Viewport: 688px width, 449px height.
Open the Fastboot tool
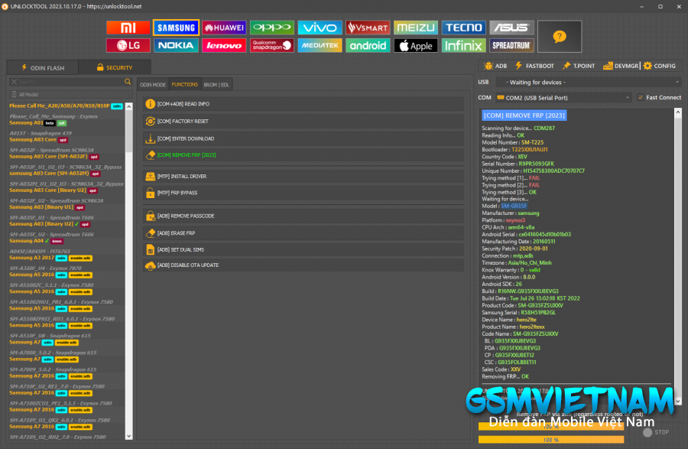point(534,66)
